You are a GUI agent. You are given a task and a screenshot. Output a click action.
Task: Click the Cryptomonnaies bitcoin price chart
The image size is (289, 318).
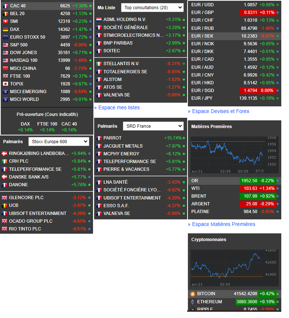tap(235, 268)
